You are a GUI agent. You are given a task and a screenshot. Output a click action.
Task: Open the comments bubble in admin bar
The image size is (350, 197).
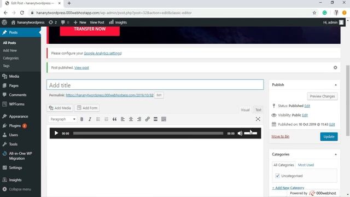pos(65,22)
